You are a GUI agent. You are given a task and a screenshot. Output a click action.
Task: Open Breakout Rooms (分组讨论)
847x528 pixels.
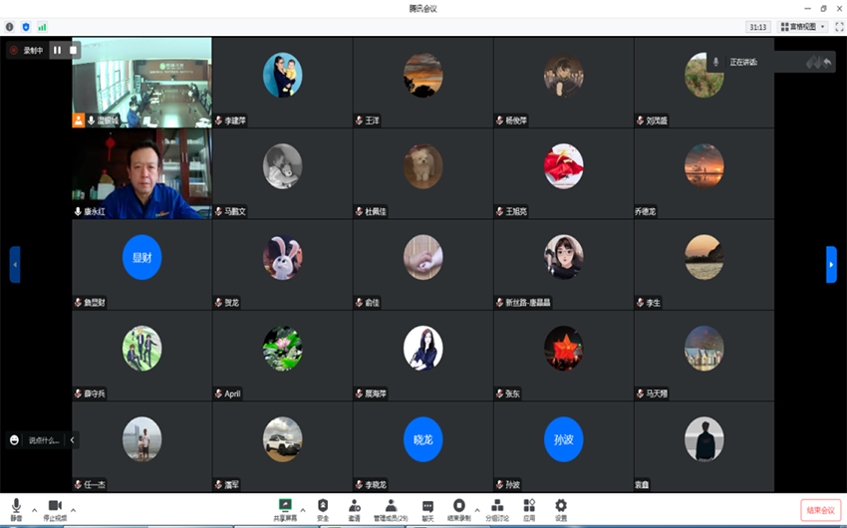point(496,508)
